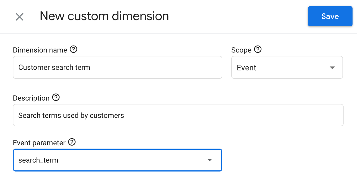357x181 pixels.
Task: Select the search_term event parameter box
Action: 117,160
